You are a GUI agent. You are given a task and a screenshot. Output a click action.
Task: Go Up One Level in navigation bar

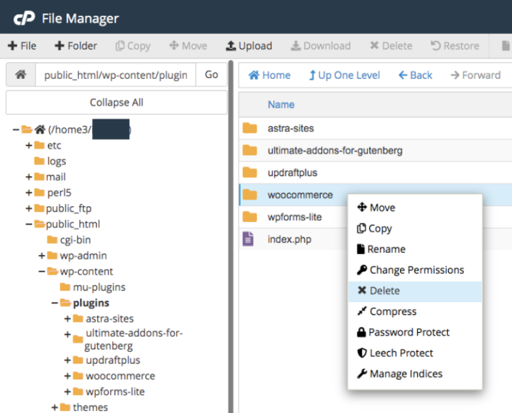[344, 75]
